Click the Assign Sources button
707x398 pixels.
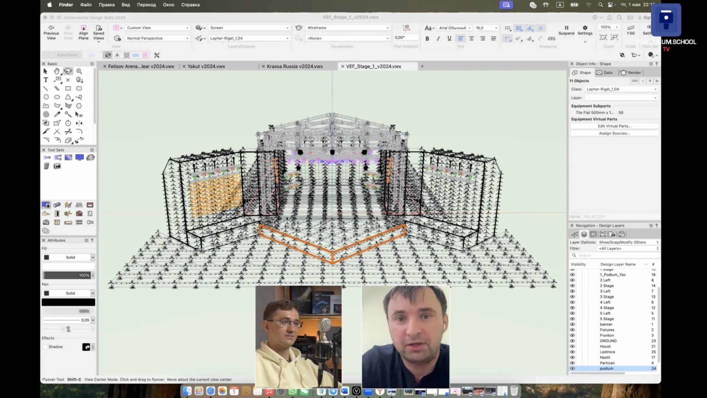point(614,133)
